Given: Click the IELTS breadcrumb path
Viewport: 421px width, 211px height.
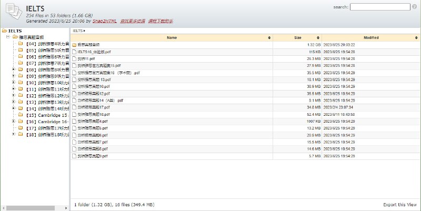Looking at the screenshot, I should pos(77,31).
